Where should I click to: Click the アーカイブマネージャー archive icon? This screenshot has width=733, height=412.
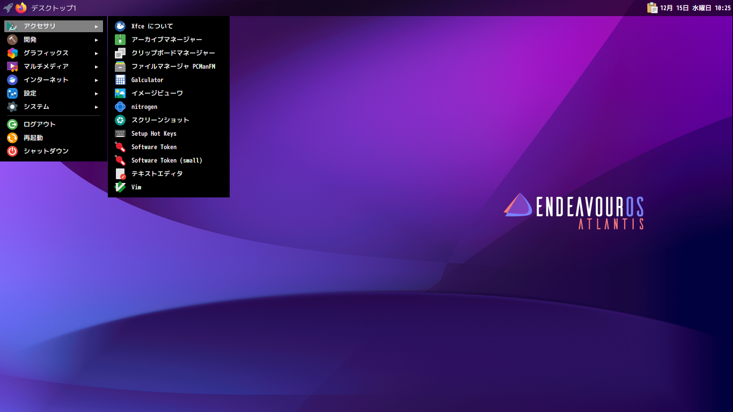(120, 40)
